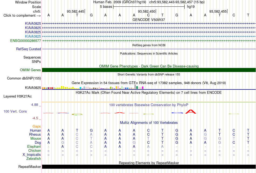
Task: Click the 'Human Feb. 2009 (GRCh37/hg19)' assembly text
Action: tap(119, 2)
